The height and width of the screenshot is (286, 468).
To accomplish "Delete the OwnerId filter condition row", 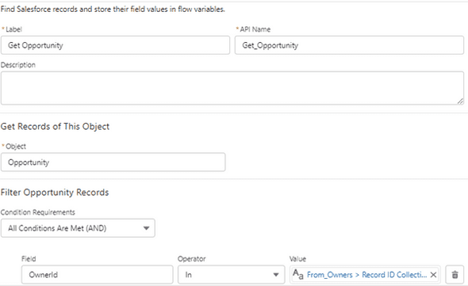I will (455, 274).
